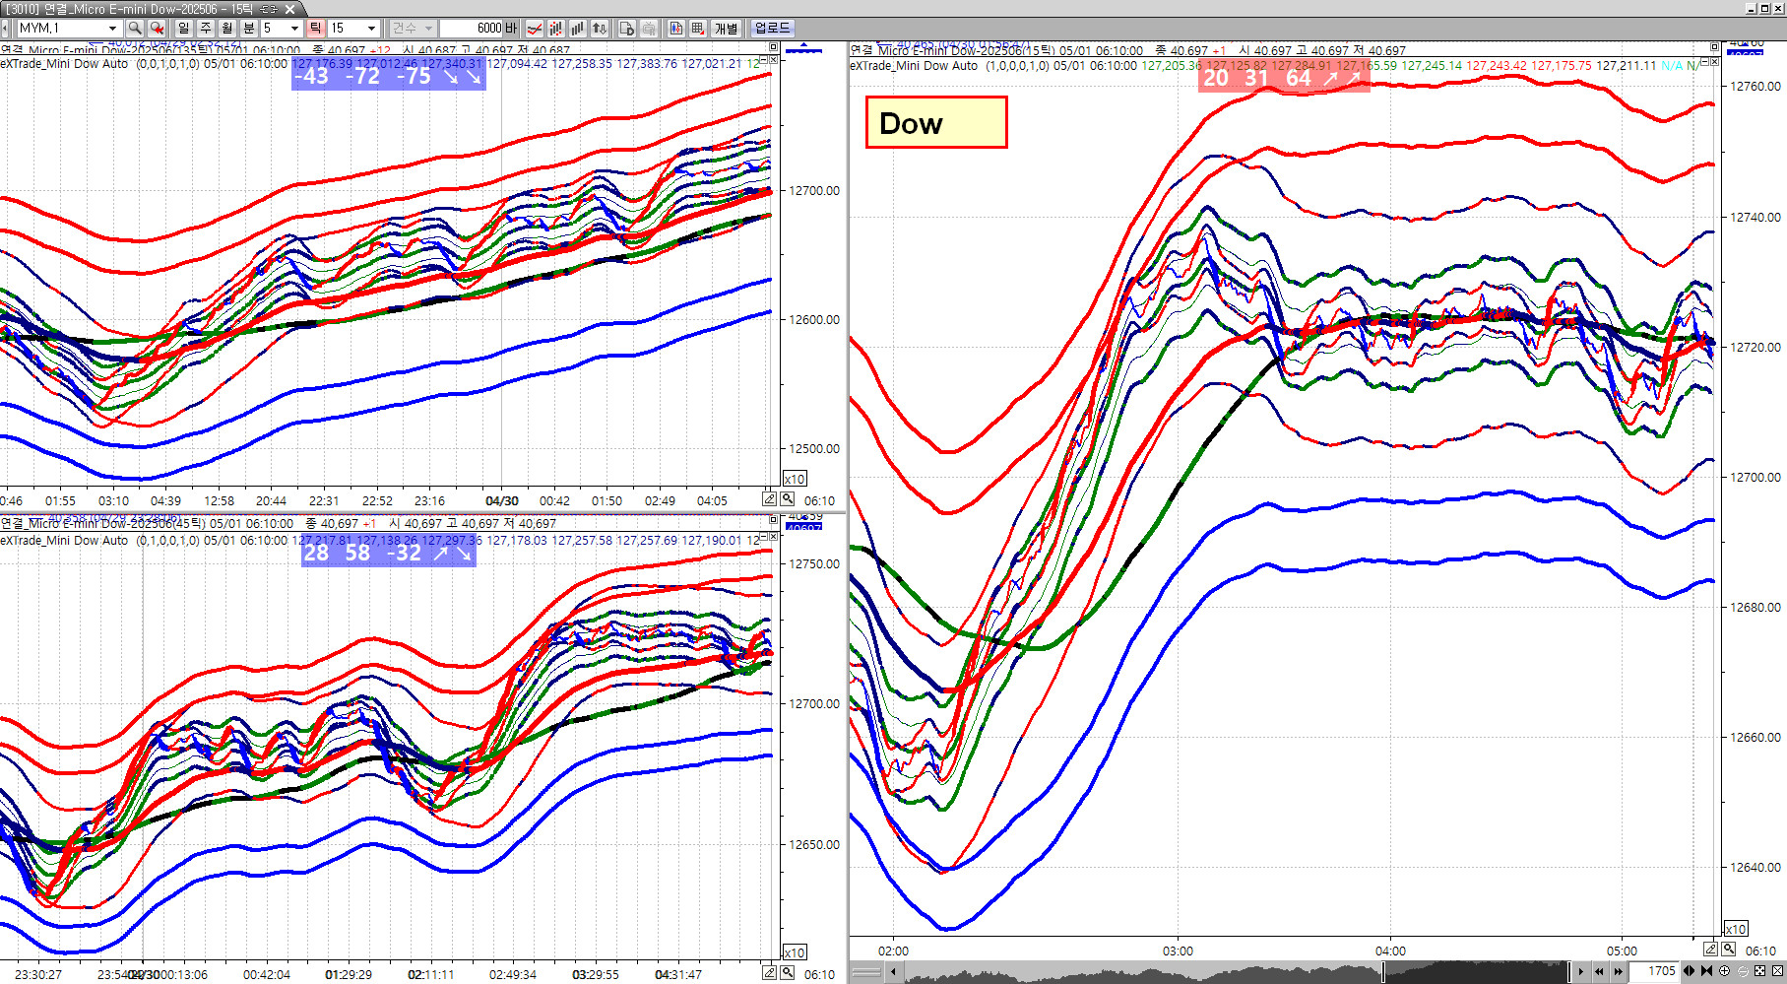Click the symbol search magnifier icon

click(x=135, y=29)
